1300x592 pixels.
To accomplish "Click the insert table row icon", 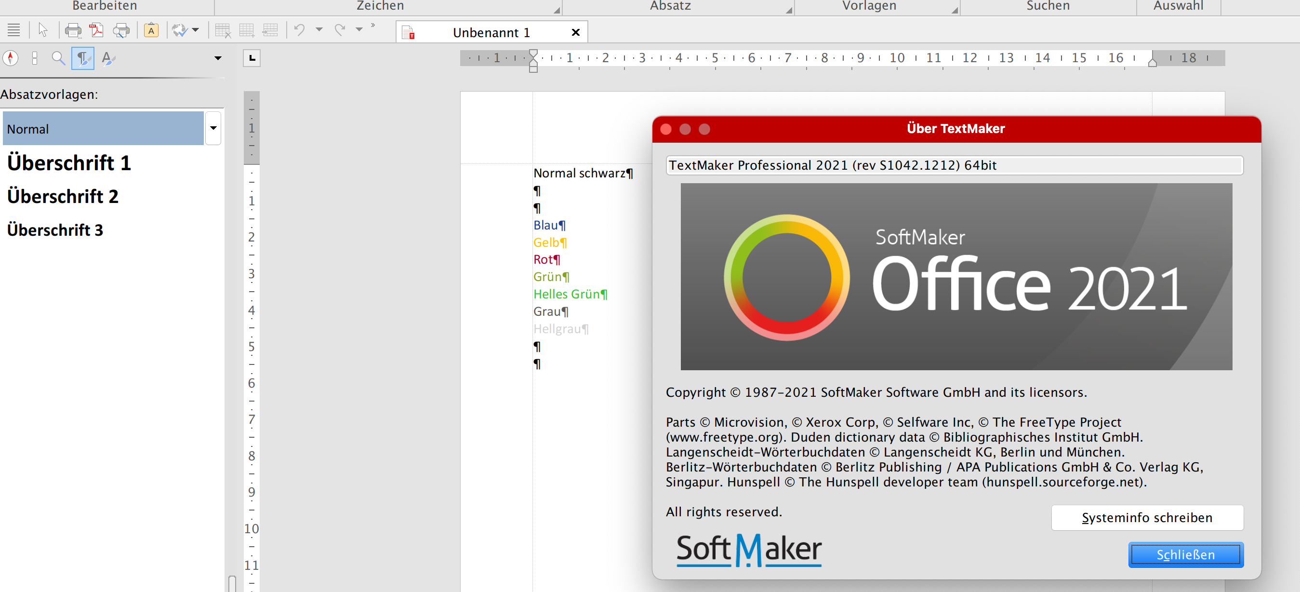I will (270, 30).
